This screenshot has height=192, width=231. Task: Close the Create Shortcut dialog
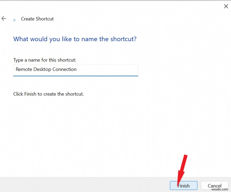click(226, 6)
